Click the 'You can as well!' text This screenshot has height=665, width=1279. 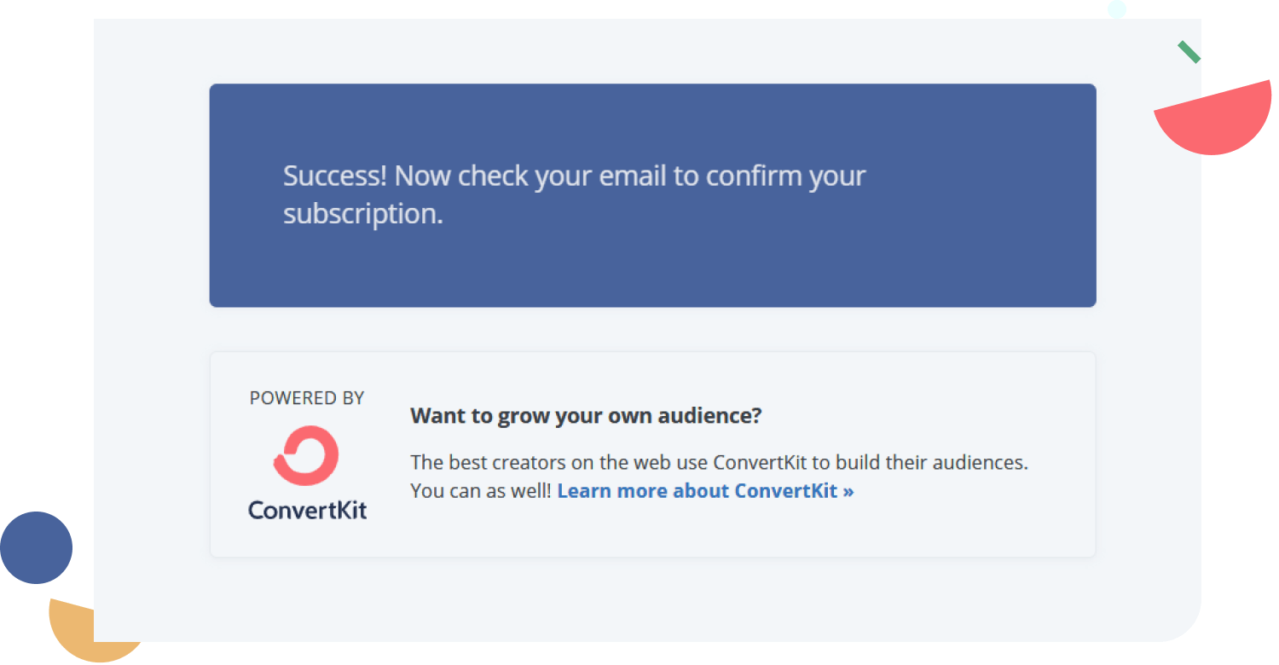click(480, 491)
